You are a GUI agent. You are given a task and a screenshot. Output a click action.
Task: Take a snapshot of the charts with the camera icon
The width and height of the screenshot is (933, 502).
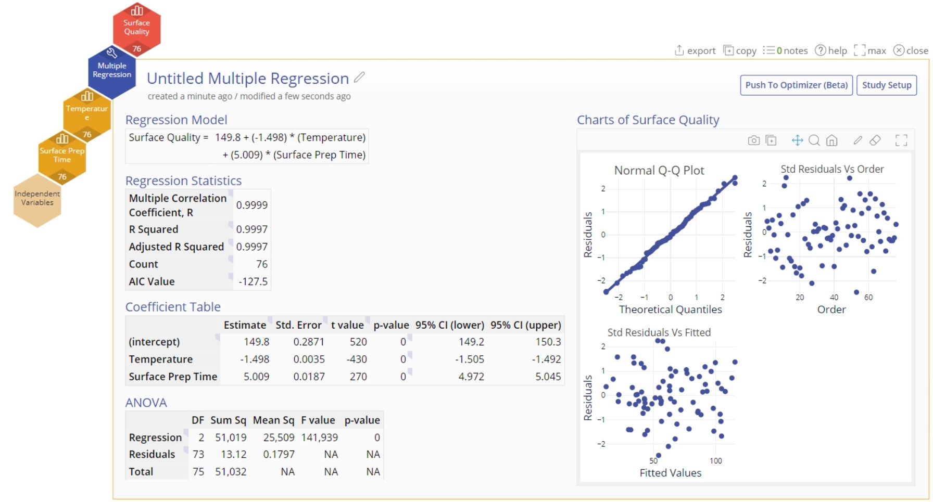(753, 140)
